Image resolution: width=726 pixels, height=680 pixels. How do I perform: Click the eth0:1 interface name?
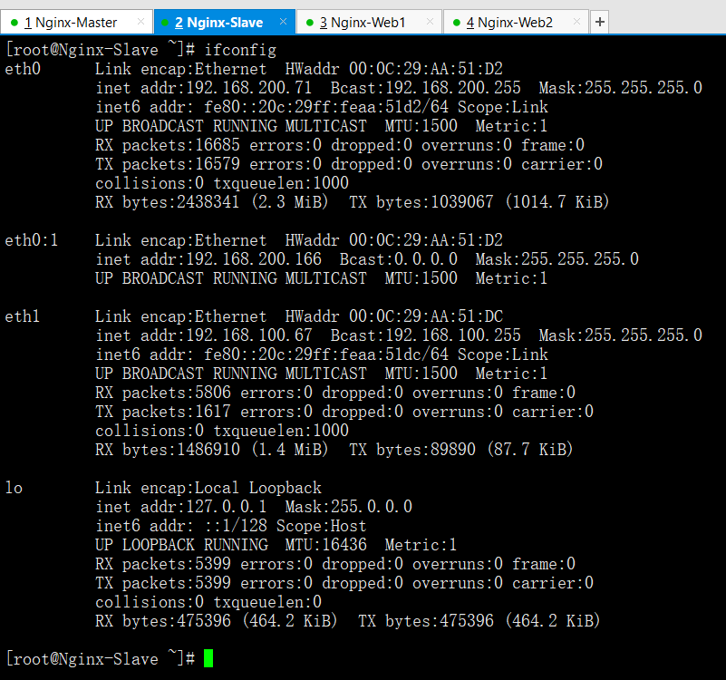[32, 240]
